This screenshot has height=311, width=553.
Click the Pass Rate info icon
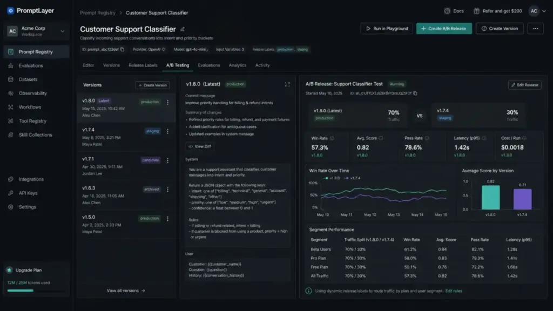427,138
